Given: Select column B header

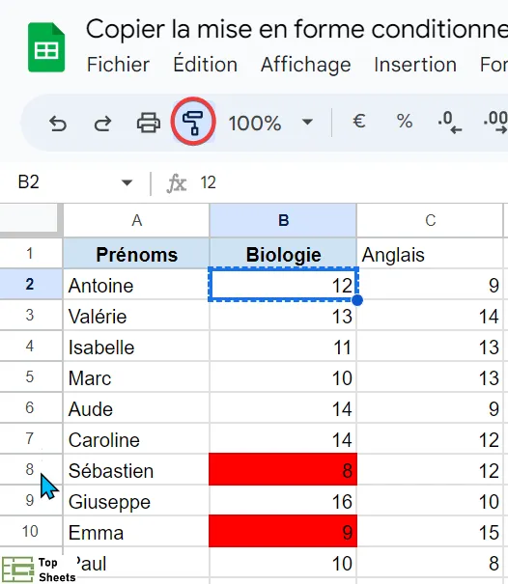Looking at the screenshot, I should (283, 220).
